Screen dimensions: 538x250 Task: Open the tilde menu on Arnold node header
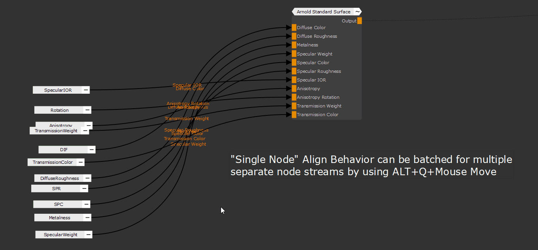click(x=357, y=12)
